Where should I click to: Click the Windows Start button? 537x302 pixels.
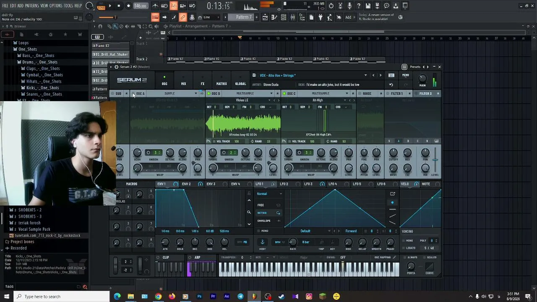(7, 297)
